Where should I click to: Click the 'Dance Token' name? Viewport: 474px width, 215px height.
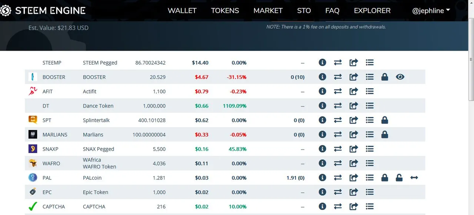[98, 106]
